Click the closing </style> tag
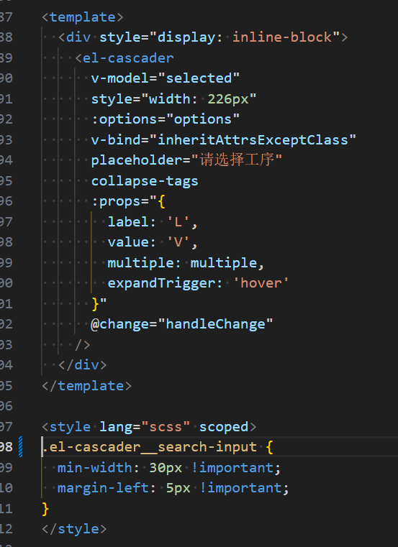Viewport: 398px width, 547px height. point(74,529)
